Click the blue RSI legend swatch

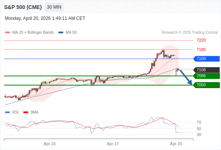tap(7, 112)
